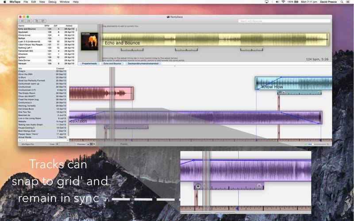Click the Wi-Fi status icon
354x221 pixels.
coord(283,2)
